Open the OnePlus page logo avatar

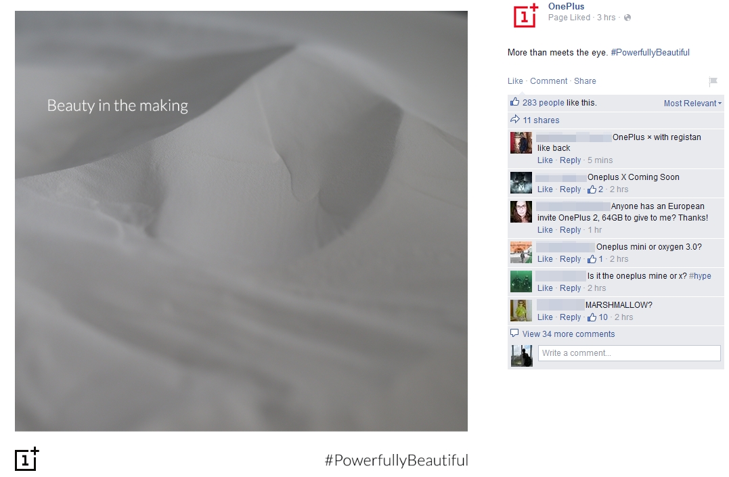(525, 16)
